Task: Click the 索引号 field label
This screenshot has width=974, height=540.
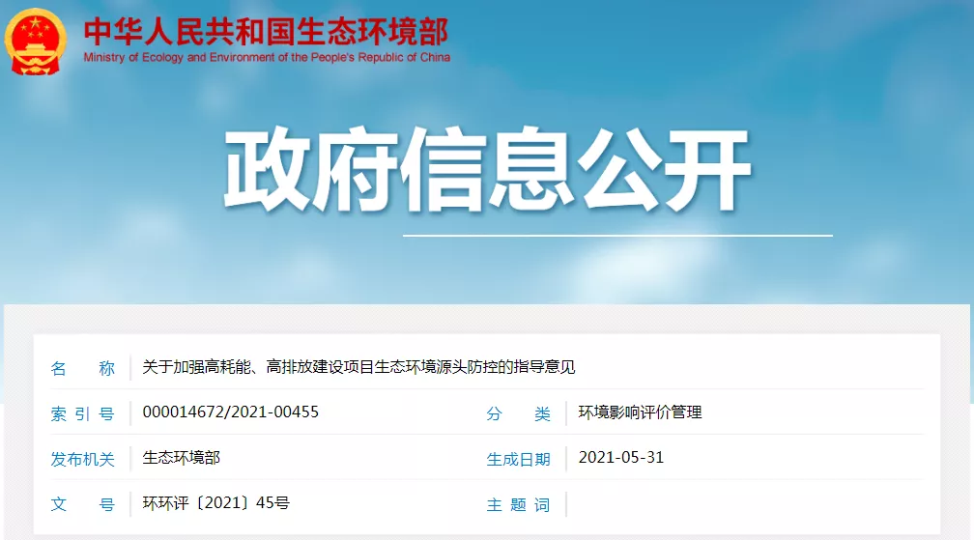Action: [82, 413]
